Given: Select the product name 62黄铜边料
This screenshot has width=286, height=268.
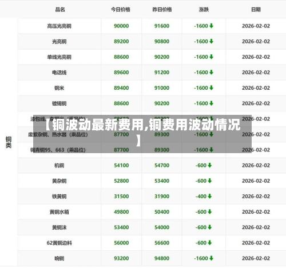Looking at the screenshot, I should pyautogui.click(x=59, y=243).
